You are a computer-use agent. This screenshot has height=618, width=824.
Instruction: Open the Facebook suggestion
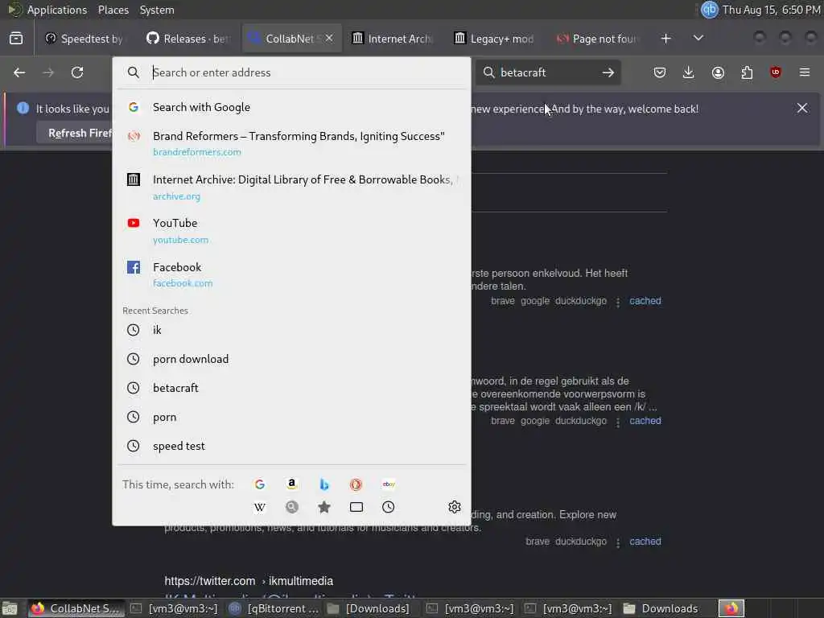pos(291,274)
